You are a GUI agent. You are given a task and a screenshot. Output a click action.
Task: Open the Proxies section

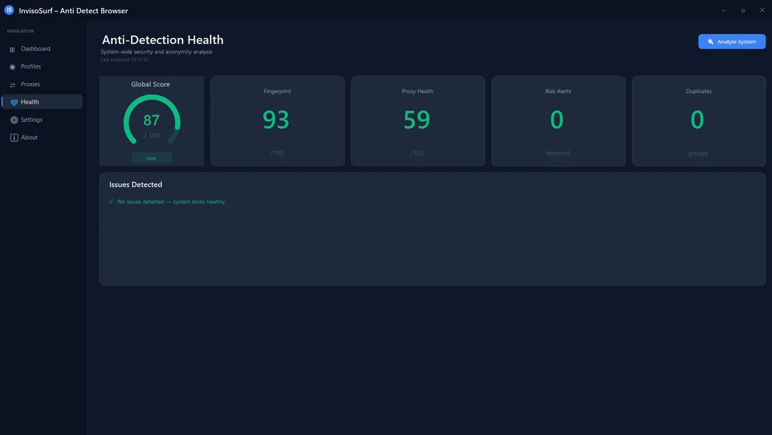click(42, 84)
